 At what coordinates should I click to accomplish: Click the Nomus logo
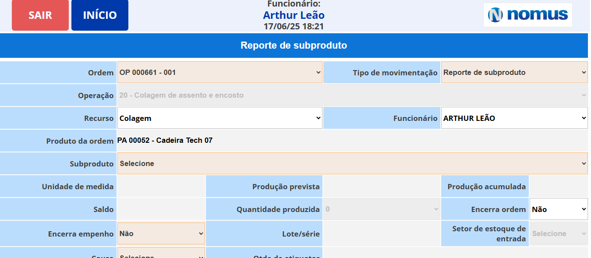point(528,15)
